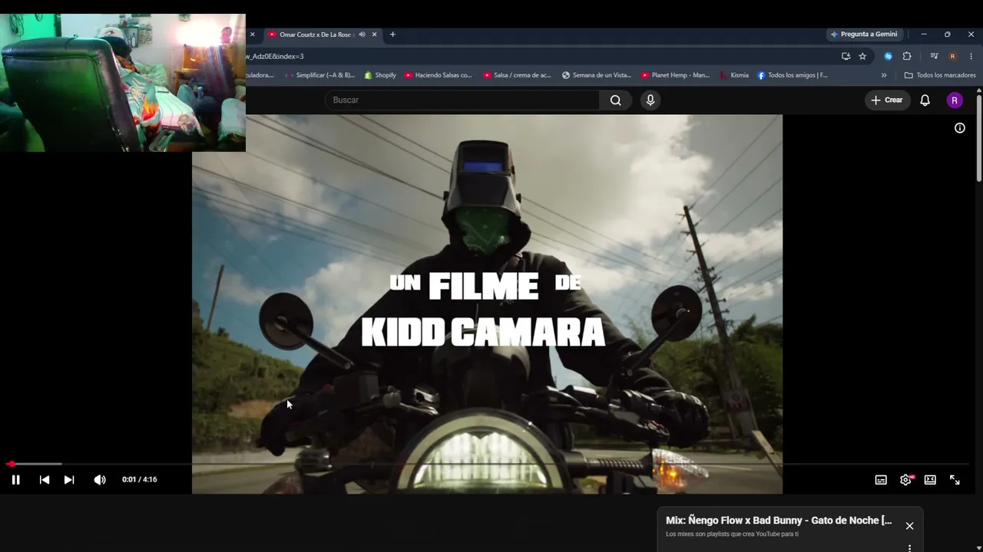The height and width of the screenshot is (552, 983).
Task: Open the Kismia bookmark
Action: [x=734, y=75]
